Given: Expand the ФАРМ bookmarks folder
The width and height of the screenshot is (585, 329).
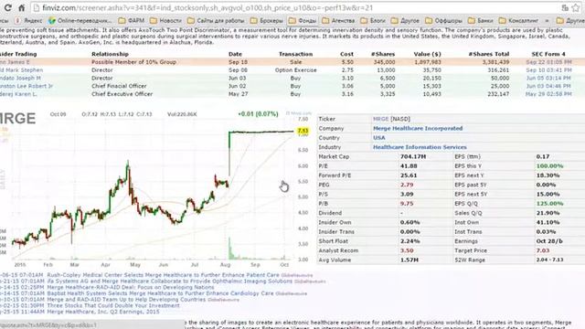Looking at the screenshot, I should point(131,20).
